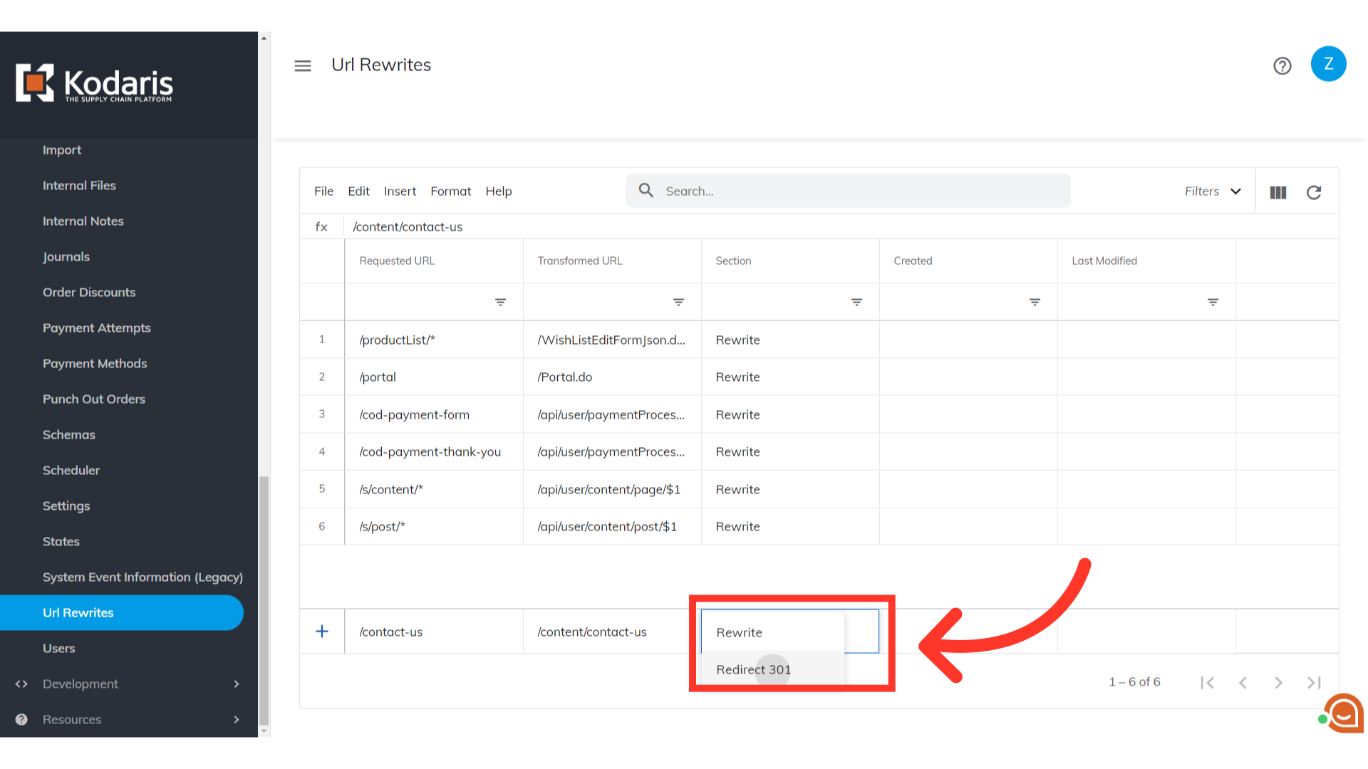Click the help question mark icon
The width and height of the screenshot is (1368, 769).
[1282, 66]
